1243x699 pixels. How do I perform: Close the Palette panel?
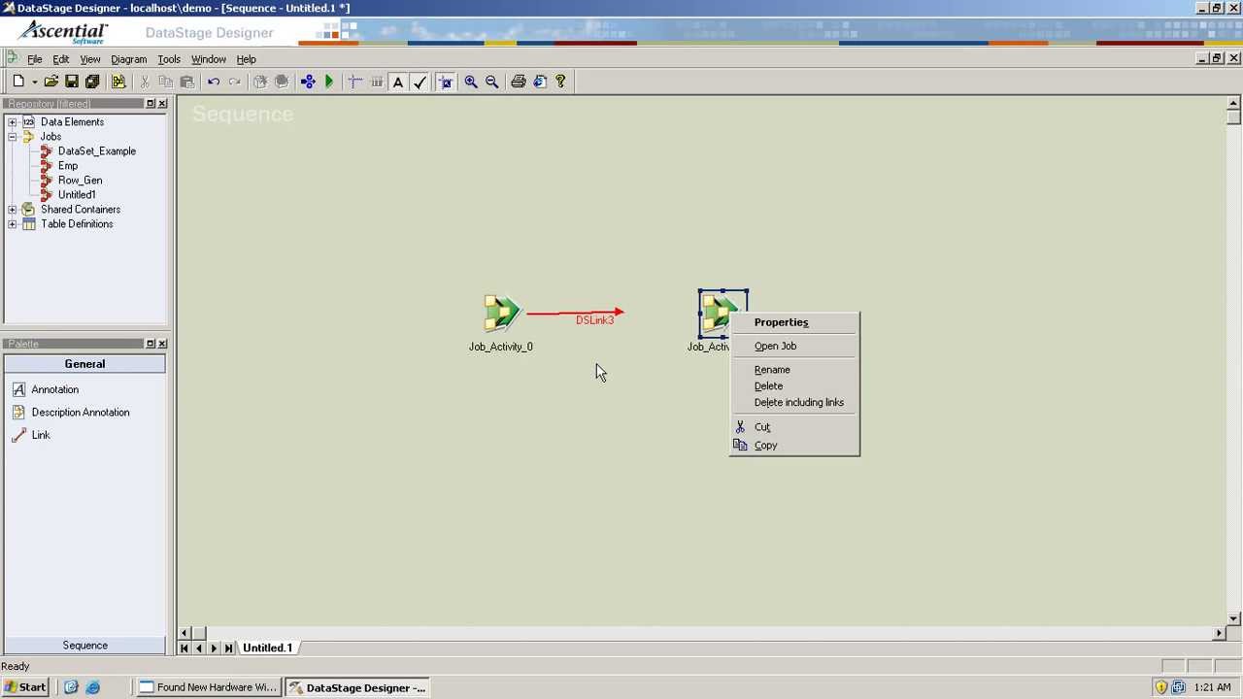click(x=162, y=344)
